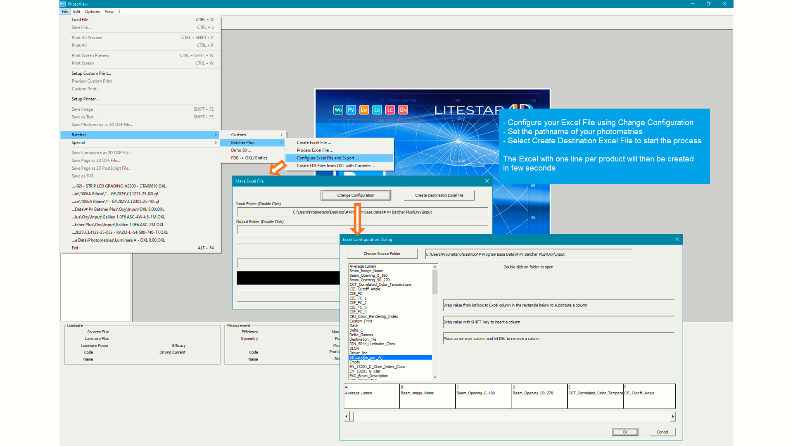Screen dimensions: 793x446
Task: Choose Configure Excel File and Export ...
Action: (x=340, y=158)
